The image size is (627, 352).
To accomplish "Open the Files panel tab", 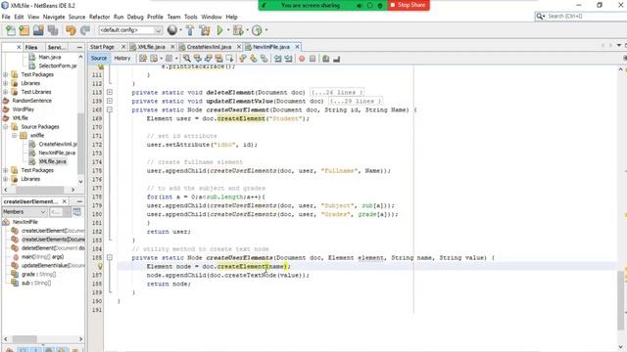I will (x=31, y=47).
